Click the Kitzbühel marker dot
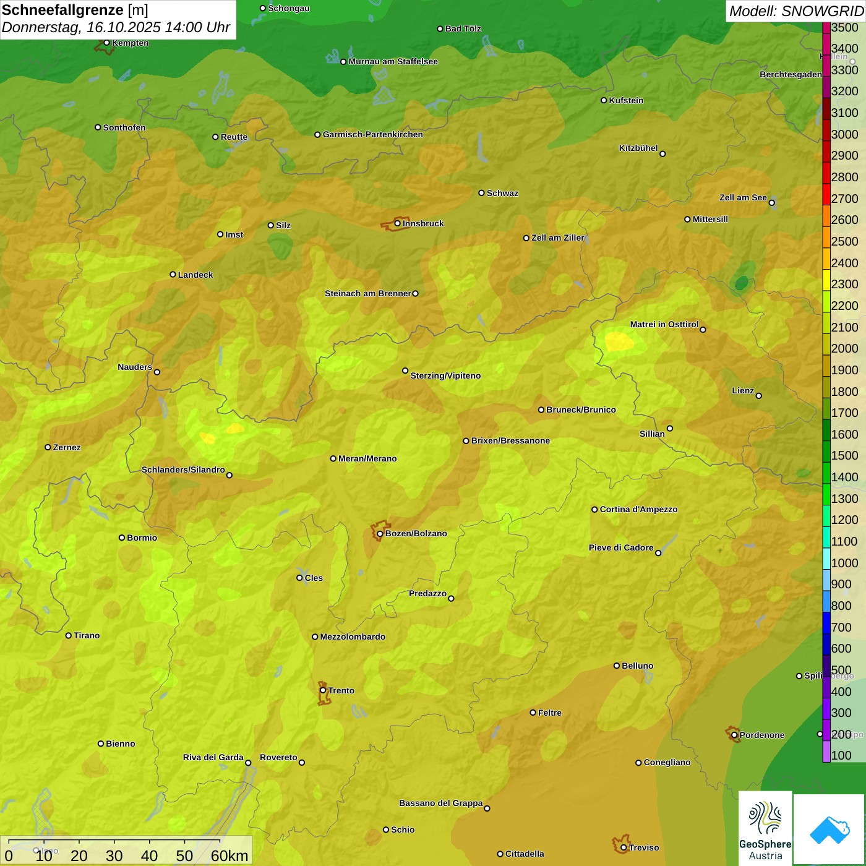Screen dimensions: 866x866 [662, 153]
